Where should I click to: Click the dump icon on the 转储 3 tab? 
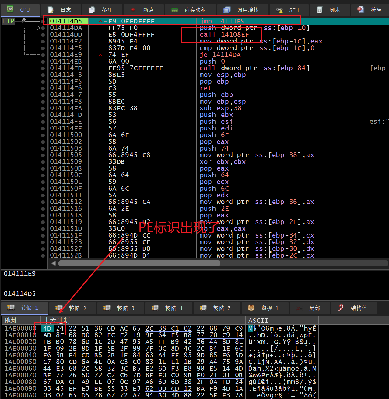pyautogui.click(x=107, y=308)
